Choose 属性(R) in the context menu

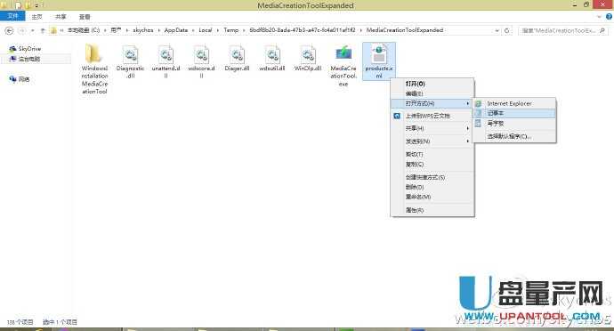point(432,210)
